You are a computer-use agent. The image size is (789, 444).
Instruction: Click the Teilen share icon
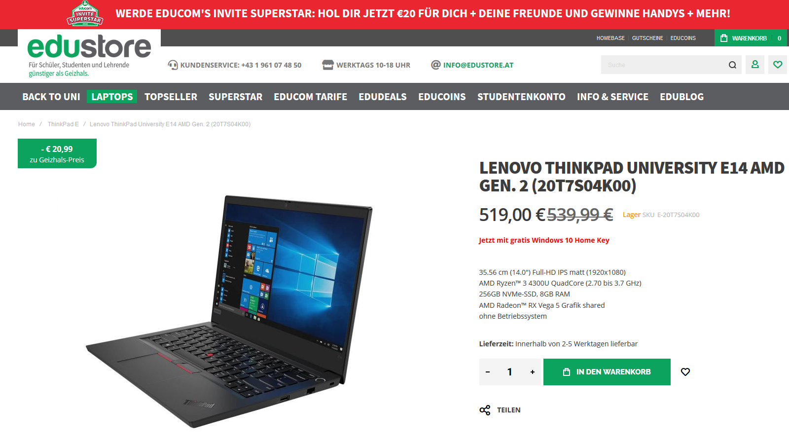pyautogui.click(x=485, y=410)
